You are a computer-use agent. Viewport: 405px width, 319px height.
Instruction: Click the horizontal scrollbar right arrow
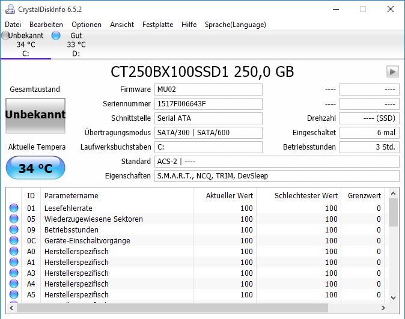pyautogui.click(x=383, y=308)
